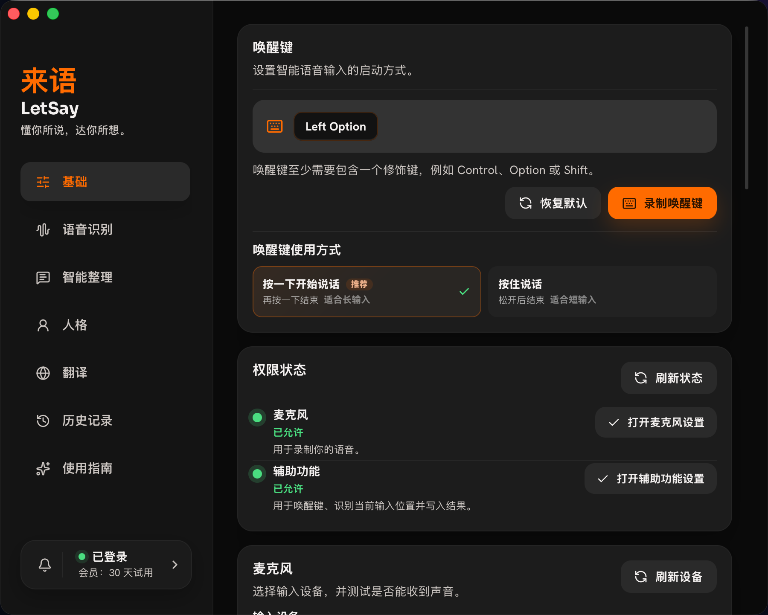This screenshot has height=615, width=768.
Task: Click the orange keyboard icon in hotkey field
Action: pos(275,126)
